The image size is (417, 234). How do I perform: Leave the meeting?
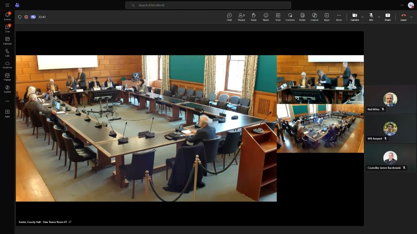coord(403,17)
